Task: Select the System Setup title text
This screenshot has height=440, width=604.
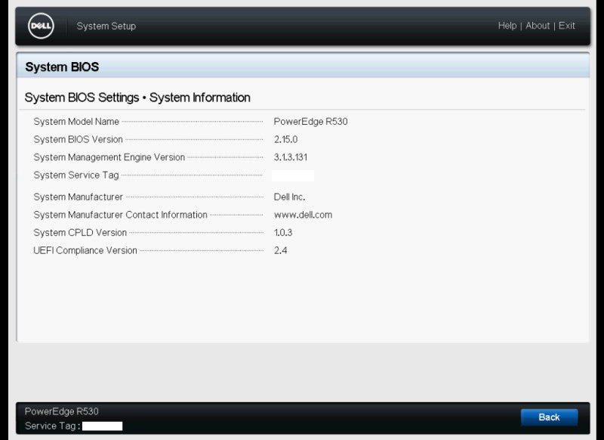Action: pyautogui.click(x=106, y=26)
